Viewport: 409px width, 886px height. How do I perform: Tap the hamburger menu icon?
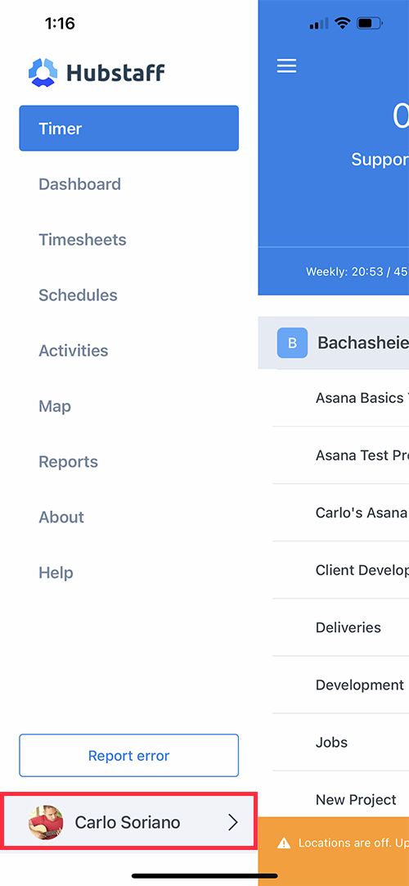pyautogui.click(x=286, y=66)
